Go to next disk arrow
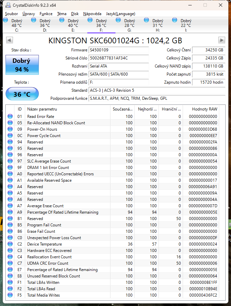 (222, 40)
